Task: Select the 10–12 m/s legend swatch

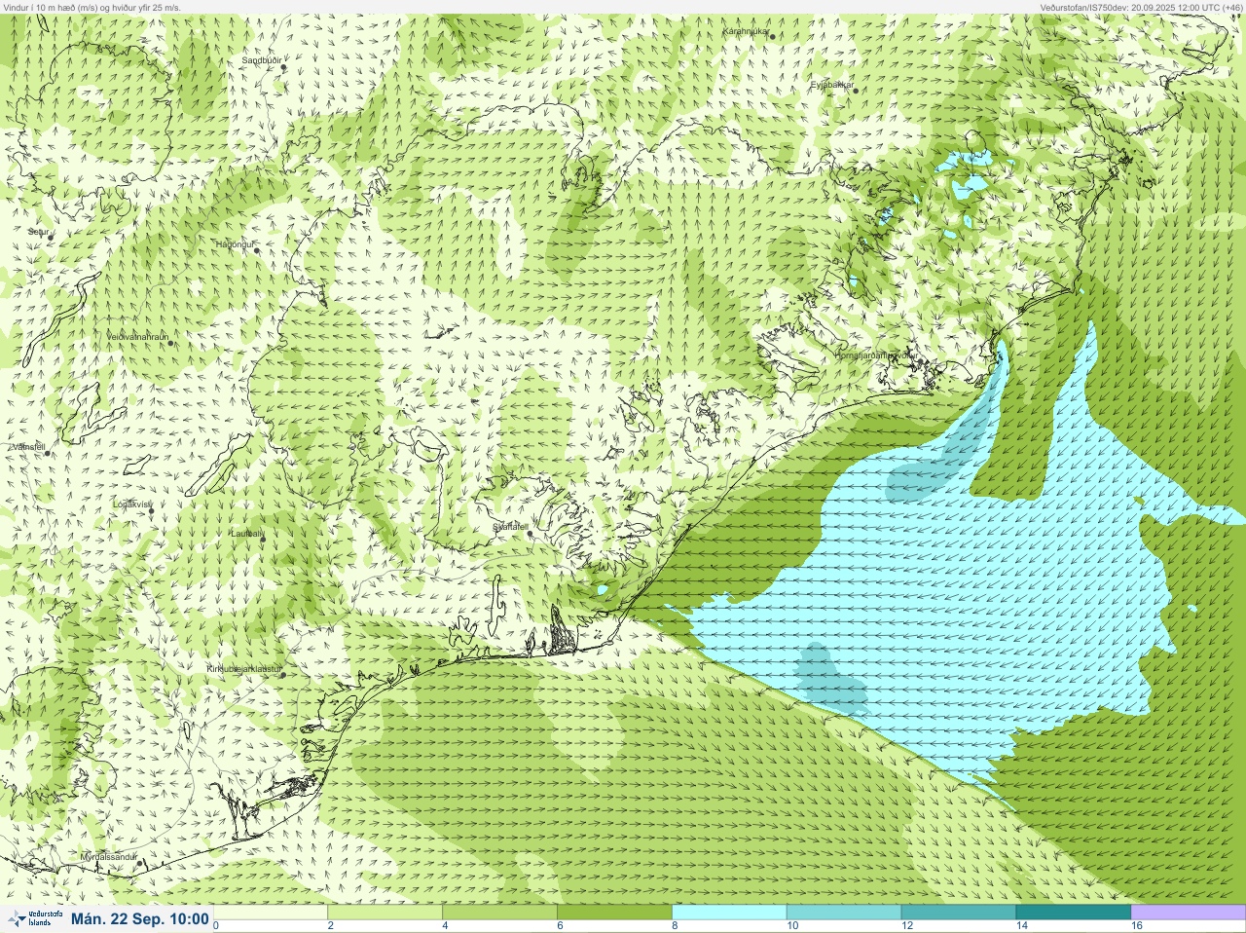Action: 844,913
